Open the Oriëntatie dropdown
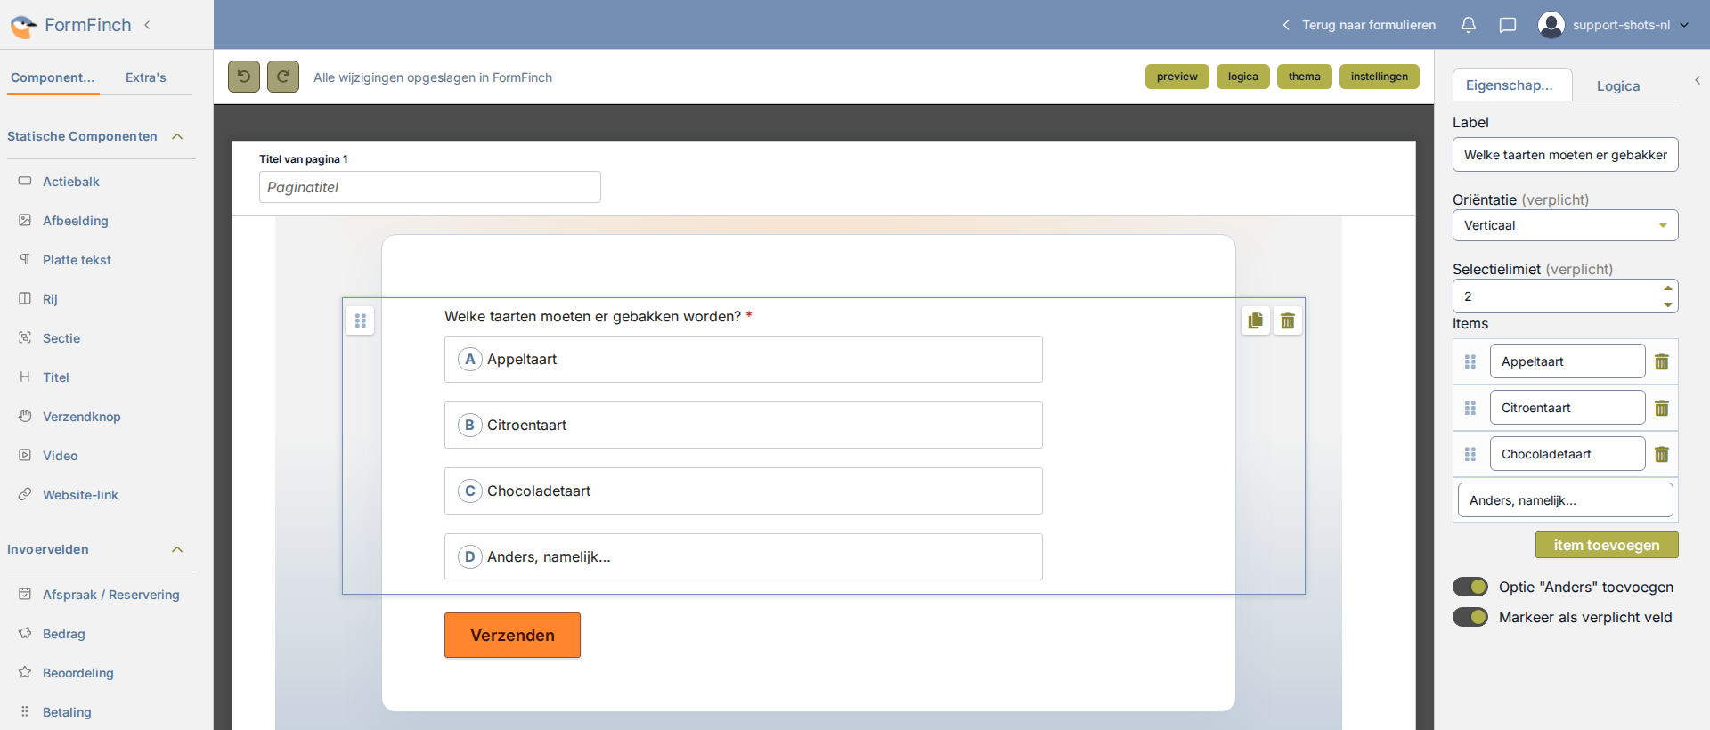This screenshot has width=1710, height=730. coord(1566,225)
